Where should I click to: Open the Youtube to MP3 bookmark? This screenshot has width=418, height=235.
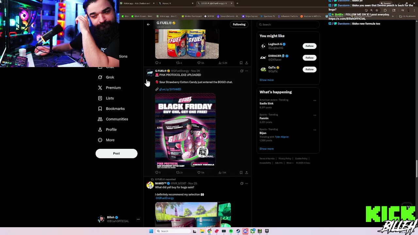pos(311,16)
